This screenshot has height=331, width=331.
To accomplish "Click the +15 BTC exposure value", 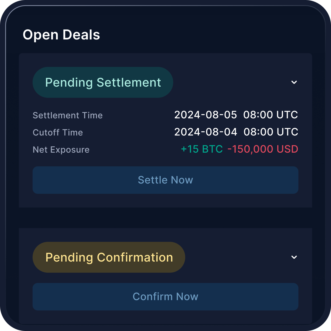I will pos(202,149).
